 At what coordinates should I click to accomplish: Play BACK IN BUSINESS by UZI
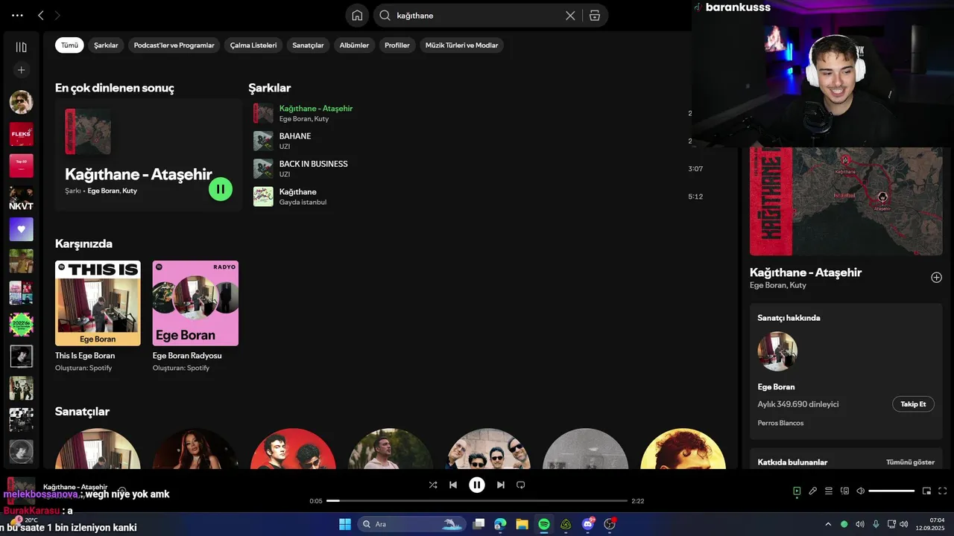pos(473,169)
